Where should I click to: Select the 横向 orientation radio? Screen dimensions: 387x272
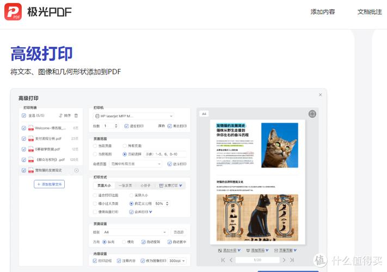point(124,242)
